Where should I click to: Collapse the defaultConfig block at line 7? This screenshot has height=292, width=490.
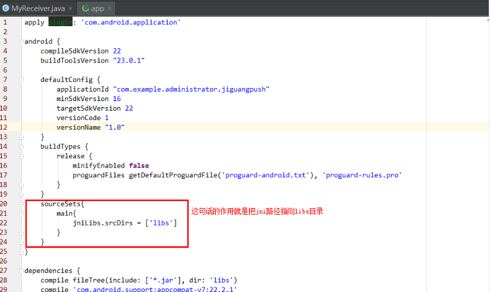click(x=21, y=80)
